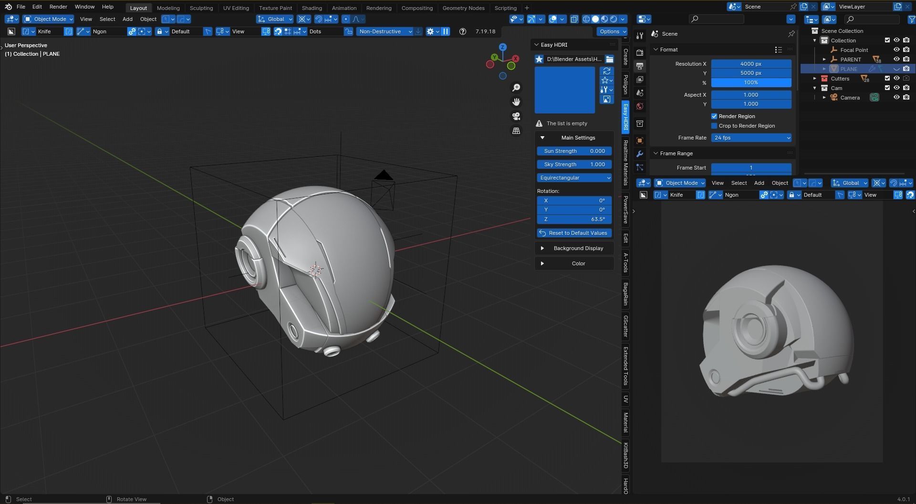
Task: Open the Equirectangular projection dropdown
Action: [574, 178]
